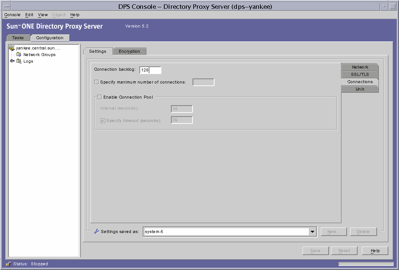Select the yankee.central.sun server icon

coord(11,48)
